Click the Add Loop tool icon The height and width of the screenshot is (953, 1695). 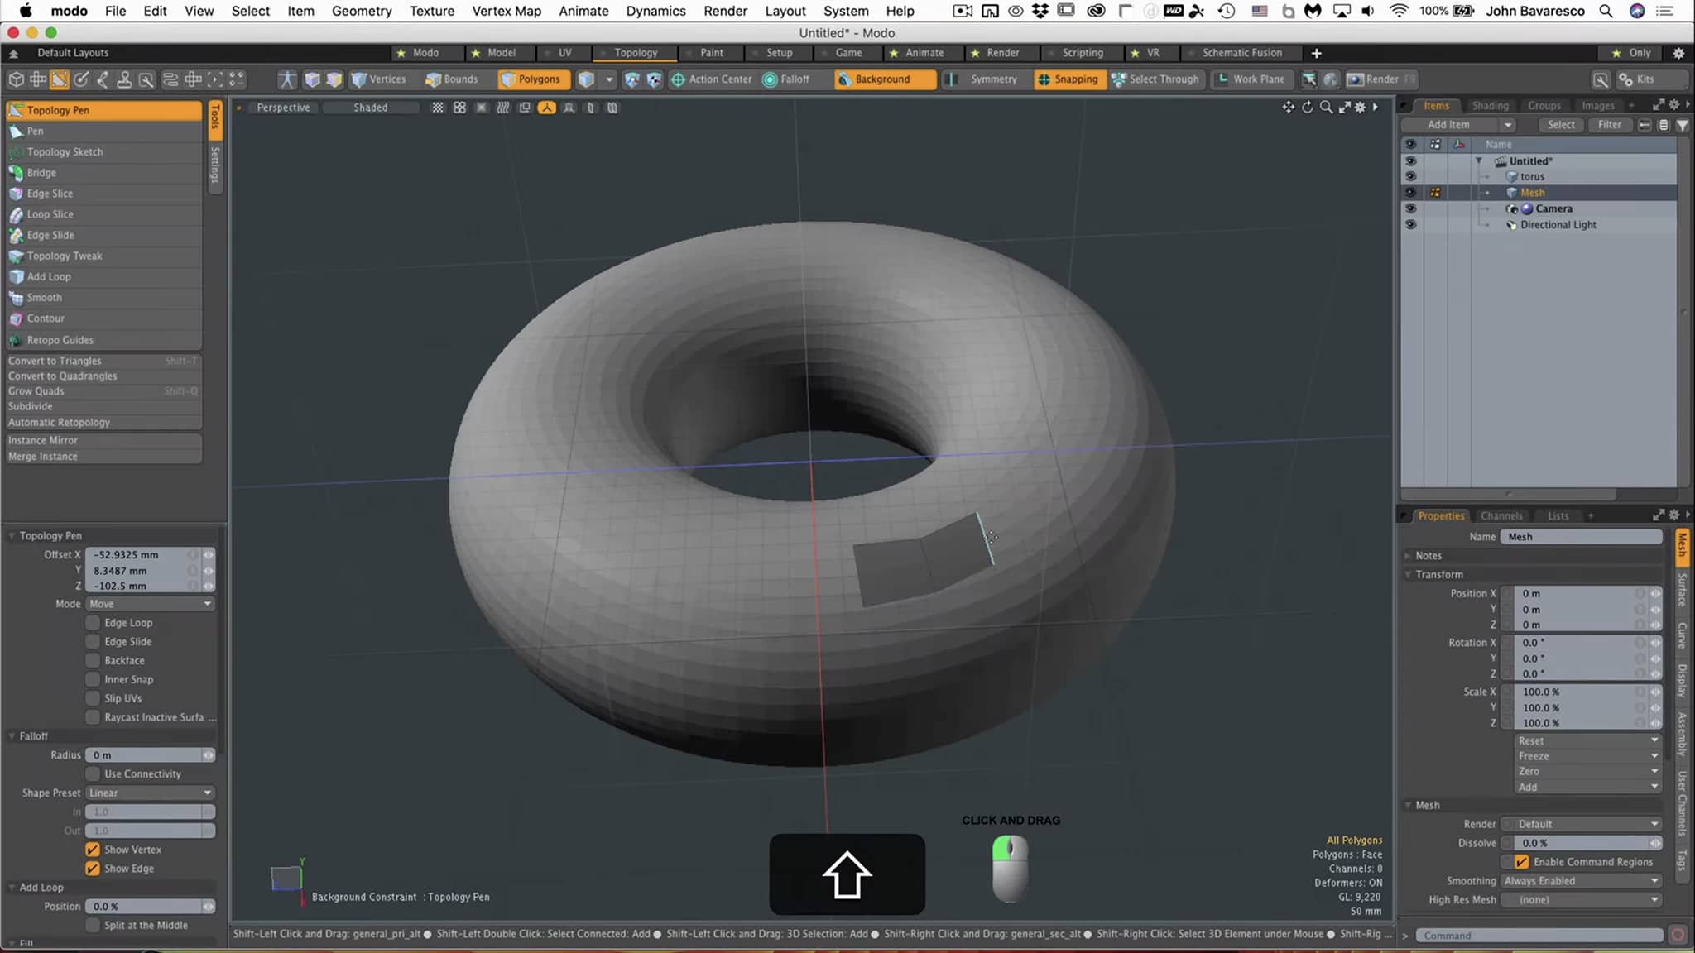coord(16,277)
